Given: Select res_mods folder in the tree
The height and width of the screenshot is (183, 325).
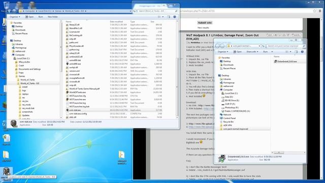Looking at the screenshot, I should click(x=26, y=105).
